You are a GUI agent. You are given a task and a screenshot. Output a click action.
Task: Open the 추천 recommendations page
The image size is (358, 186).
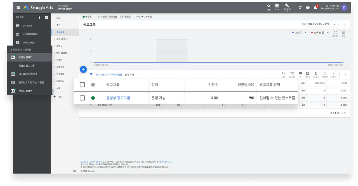[x=58, y=25]
